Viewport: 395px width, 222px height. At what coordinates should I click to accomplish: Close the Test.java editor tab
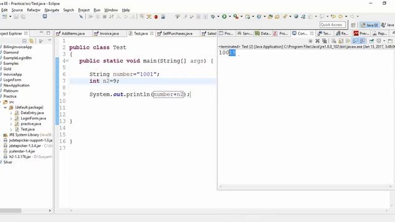tap(152, 33)
